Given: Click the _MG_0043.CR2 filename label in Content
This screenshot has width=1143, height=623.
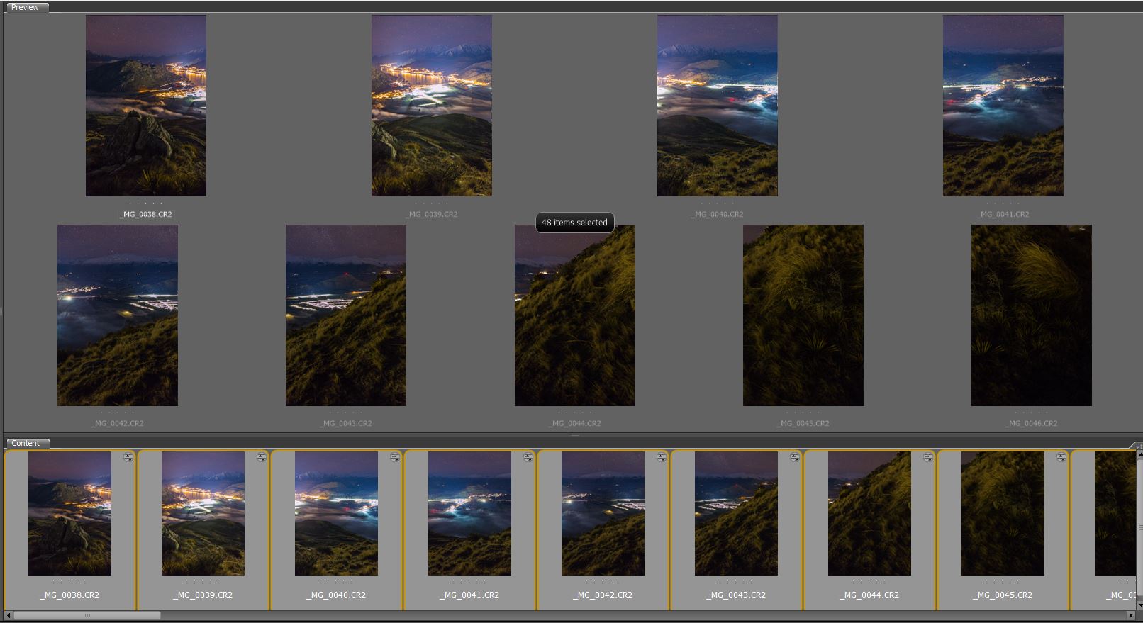Looking at the screenshot, I should (736, 595).
